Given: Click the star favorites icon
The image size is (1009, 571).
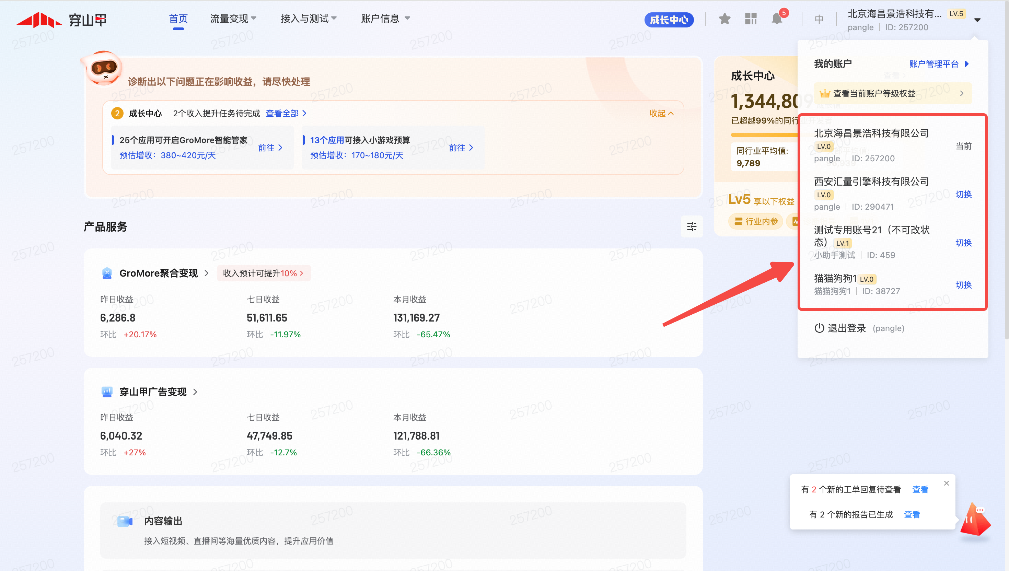Looking at the screenshot, I should tap(724, 19).
